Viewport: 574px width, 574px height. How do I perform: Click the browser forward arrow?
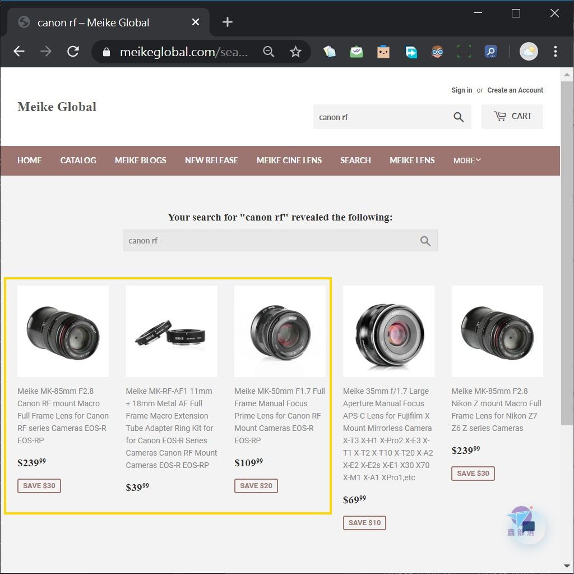click(x=46, y=51)
